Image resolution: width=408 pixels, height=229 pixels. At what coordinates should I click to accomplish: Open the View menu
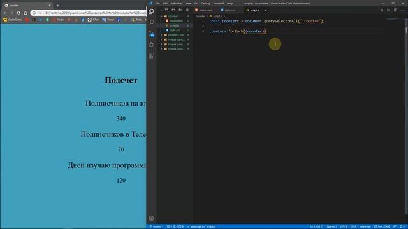pyautogui.click(x=188, y=3)
